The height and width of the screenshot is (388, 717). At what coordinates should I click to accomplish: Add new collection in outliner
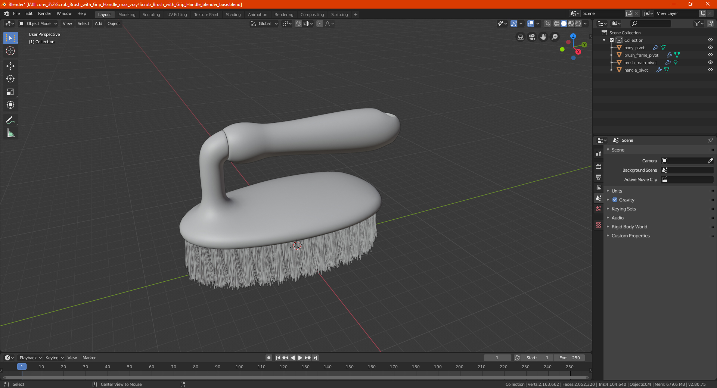(710, 24)
